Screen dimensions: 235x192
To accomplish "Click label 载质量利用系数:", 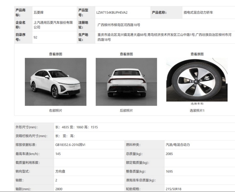I will click(28, 163).
